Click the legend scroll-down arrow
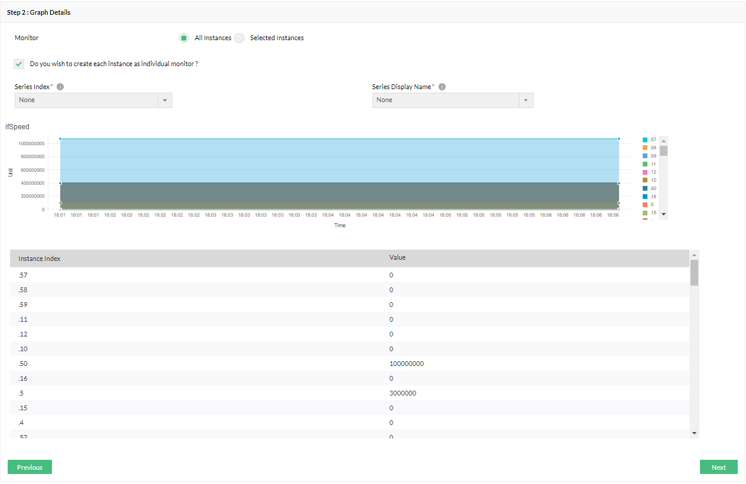 (663, 214)
